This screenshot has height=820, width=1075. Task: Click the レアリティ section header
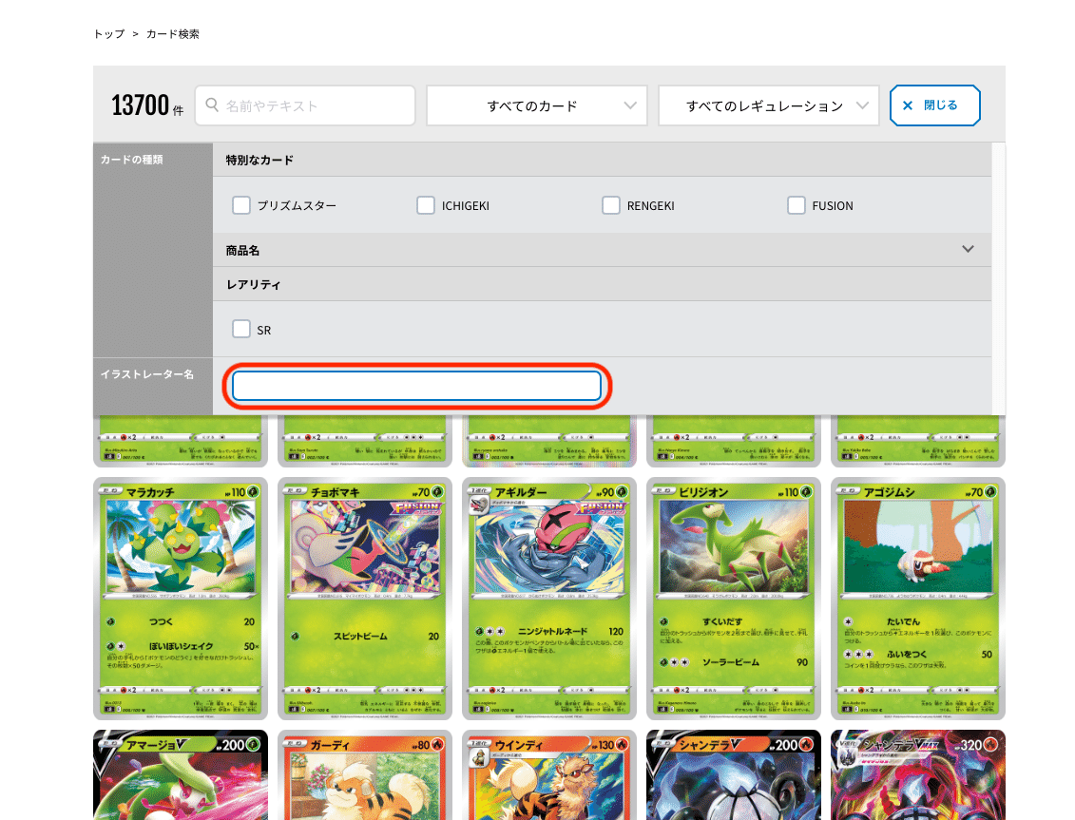602,284
